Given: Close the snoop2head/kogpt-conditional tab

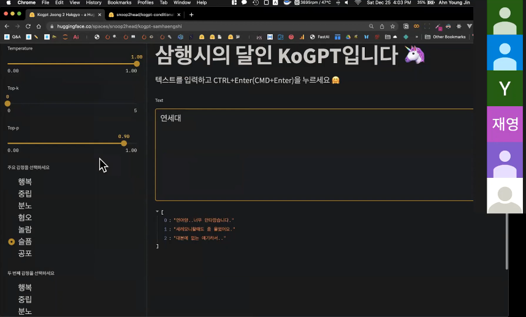Looking at the screenshot, I should pyautogui.click(x=179, y=15).
